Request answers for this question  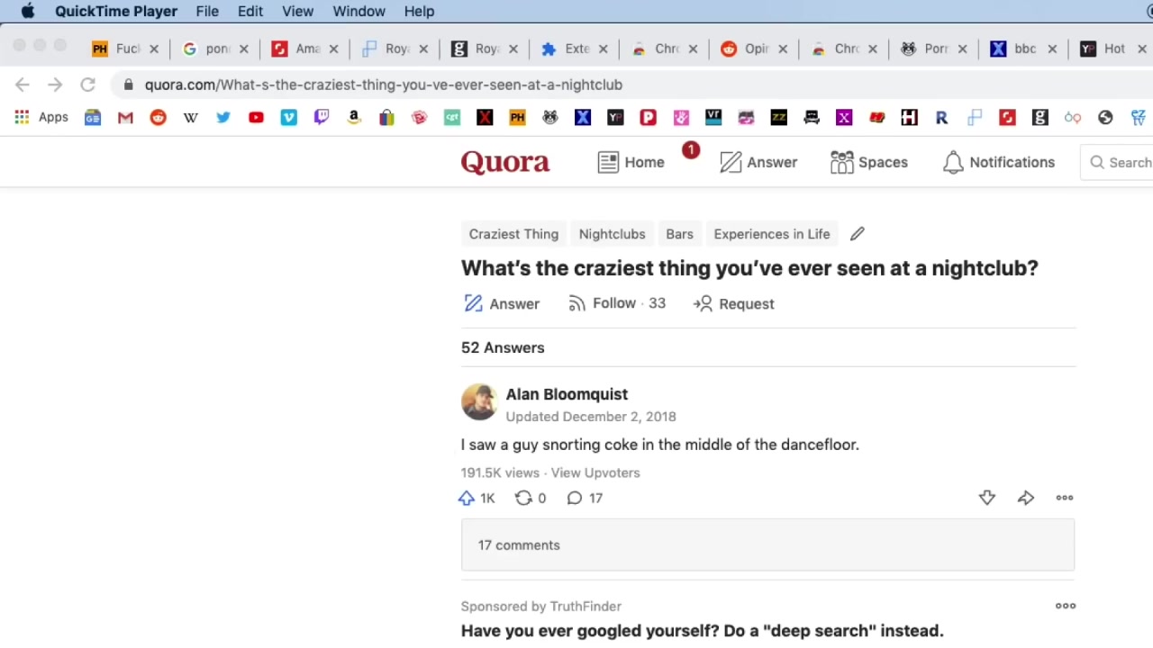733,303
